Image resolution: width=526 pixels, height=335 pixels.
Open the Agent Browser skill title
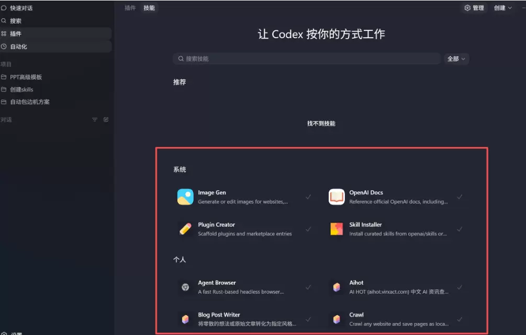pyautogui.click(x=217, y=283)
